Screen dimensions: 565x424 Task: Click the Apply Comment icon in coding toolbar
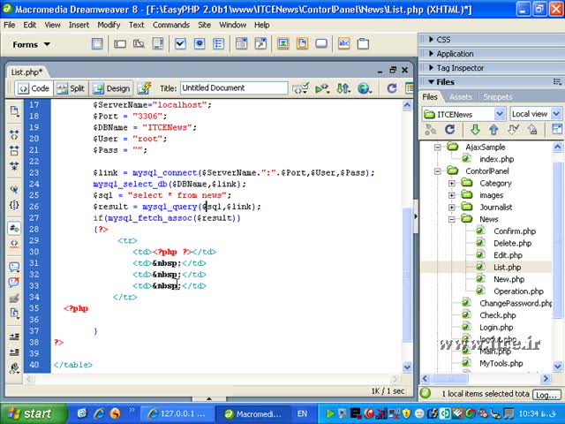(x=14, y=266)
